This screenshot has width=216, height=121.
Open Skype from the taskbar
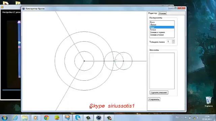pyautogui.click(x=78, y=118)
